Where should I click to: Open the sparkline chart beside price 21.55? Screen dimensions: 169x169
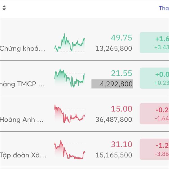pyautogui.click(x=70, y=78)
